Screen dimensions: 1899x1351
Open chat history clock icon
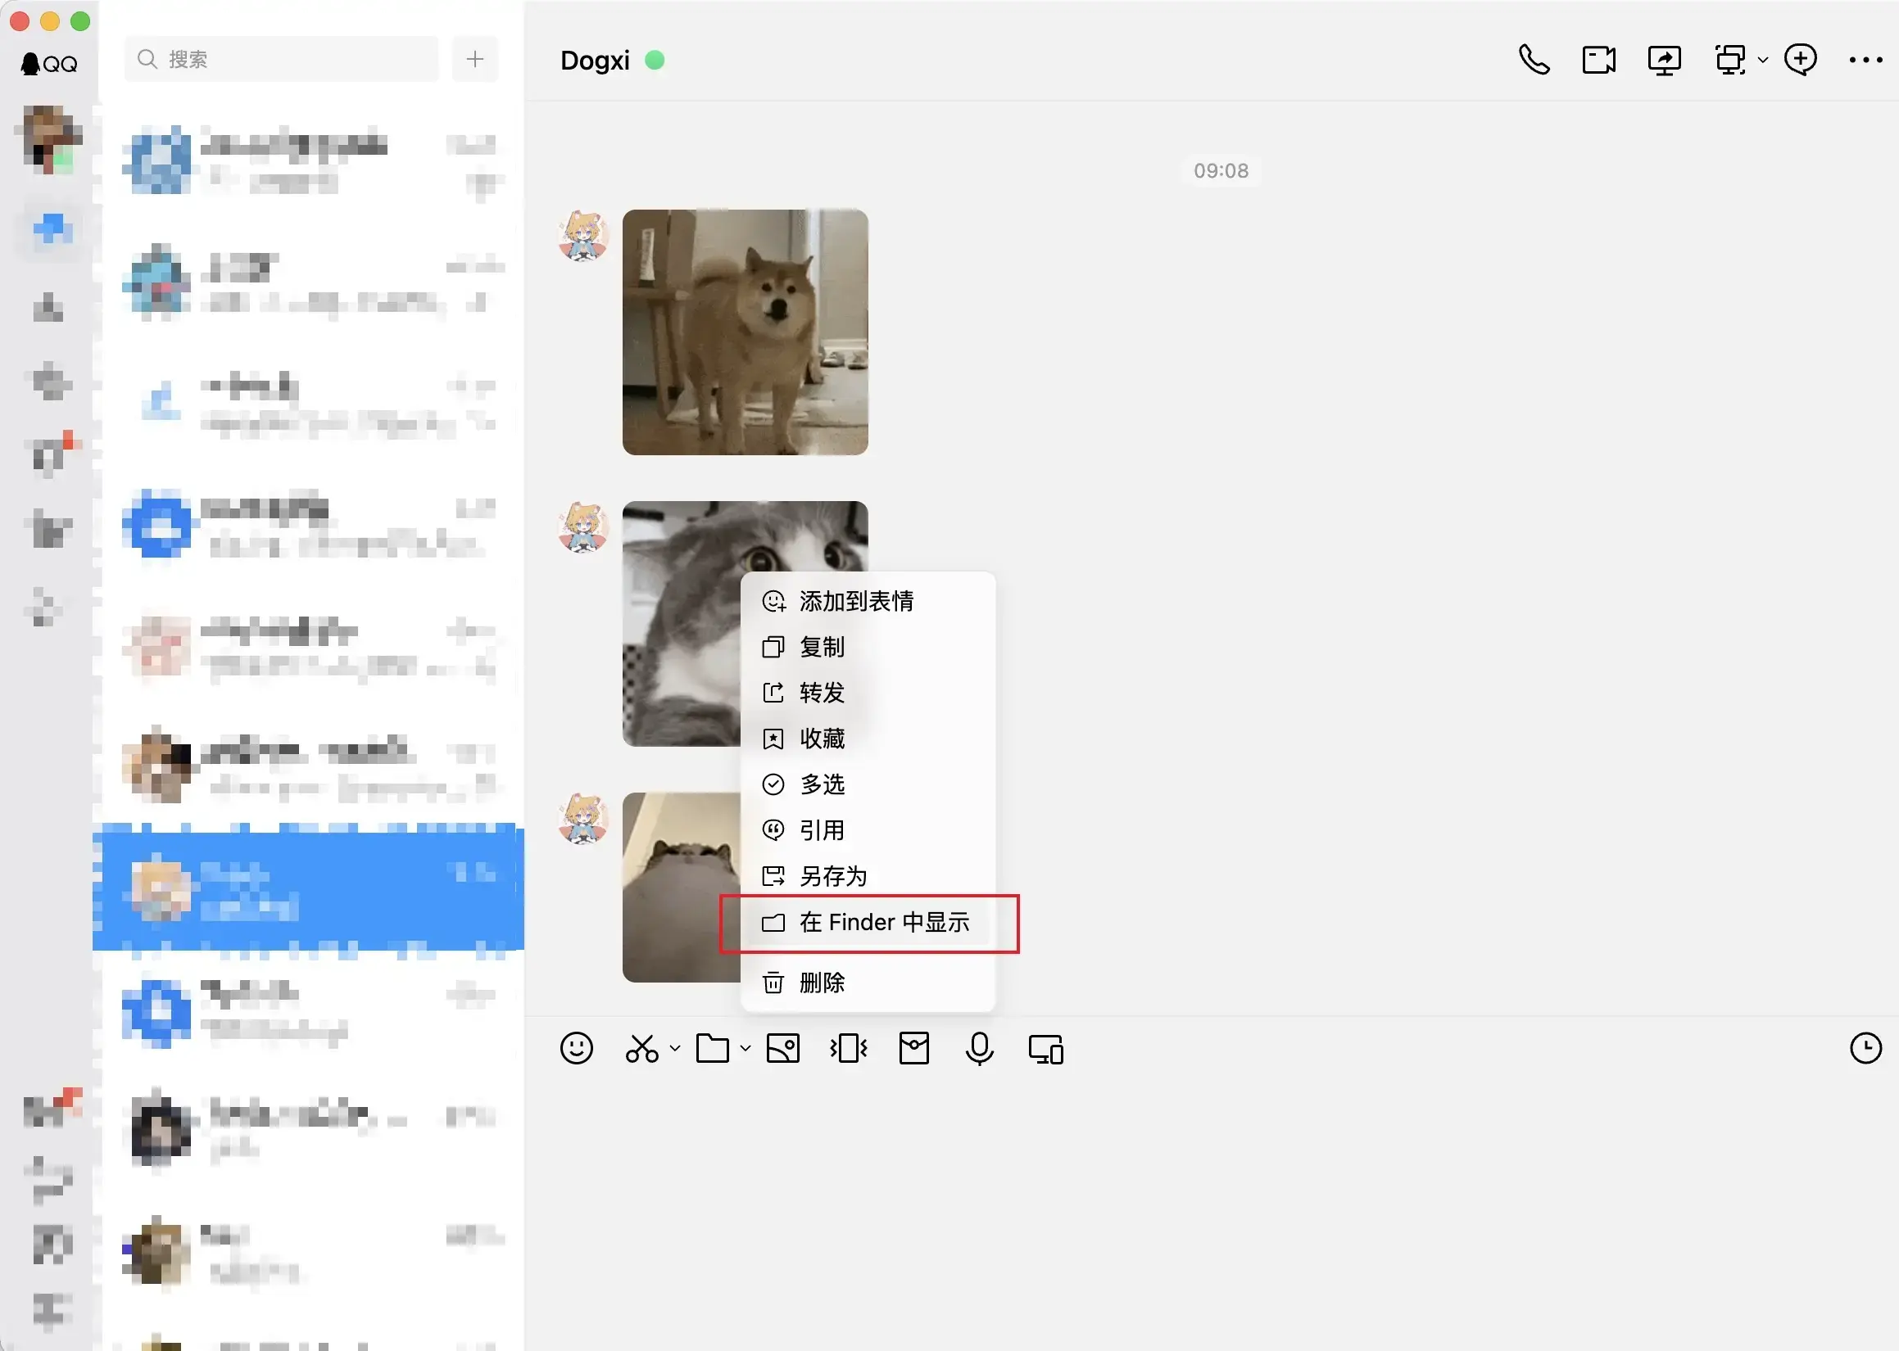[x=1865, y=1048]
